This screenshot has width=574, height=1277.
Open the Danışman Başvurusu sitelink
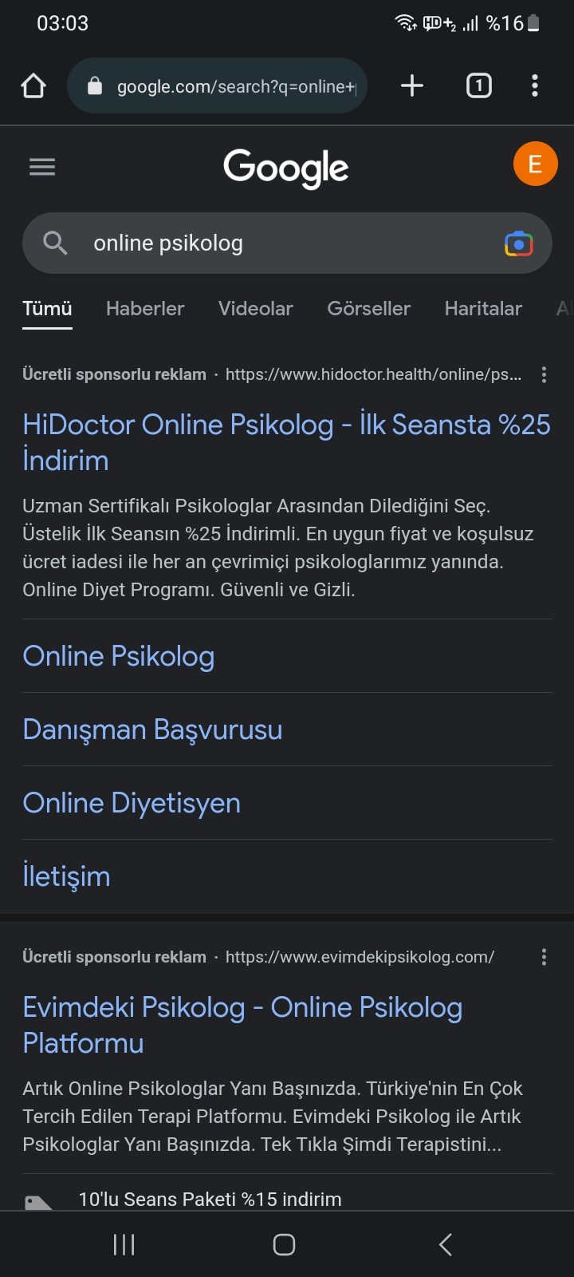pos(152,729)
